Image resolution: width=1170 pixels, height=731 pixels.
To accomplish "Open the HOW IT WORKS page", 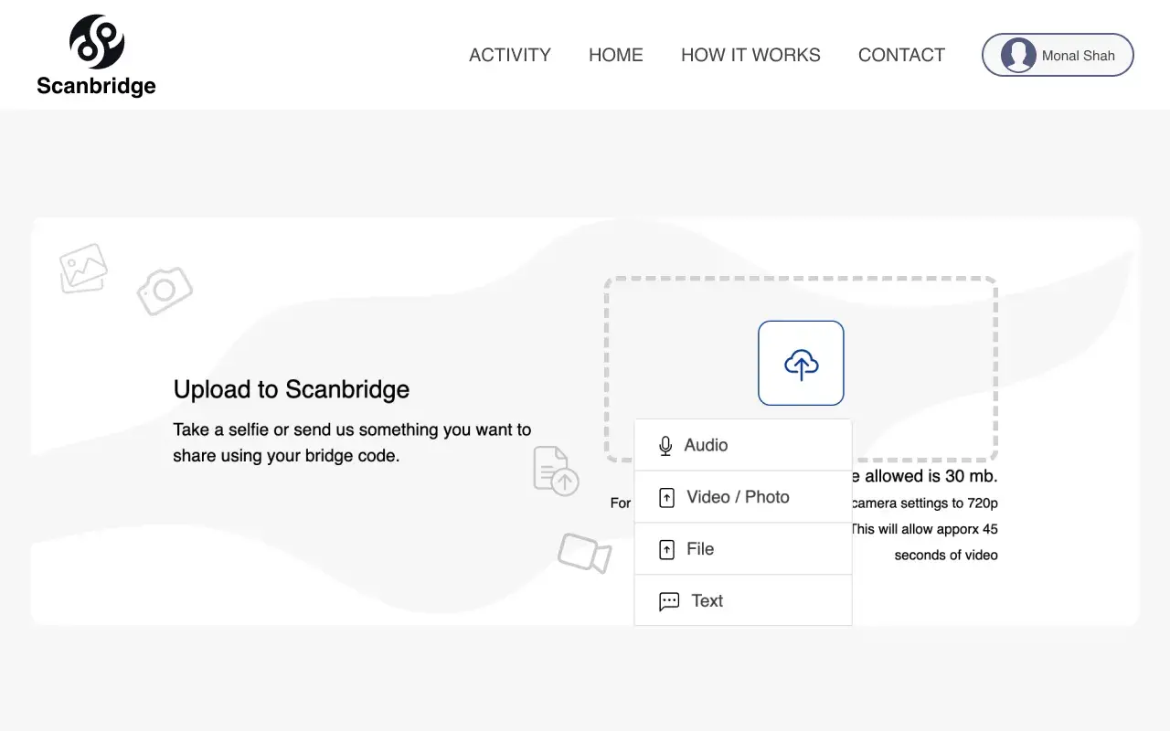I will click(x=750, y=55).
